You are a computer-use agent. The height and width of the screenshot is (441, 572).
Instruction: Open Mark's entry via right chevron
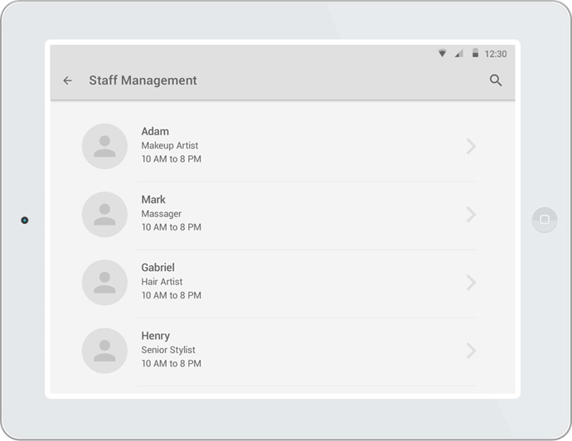[471, 215]
